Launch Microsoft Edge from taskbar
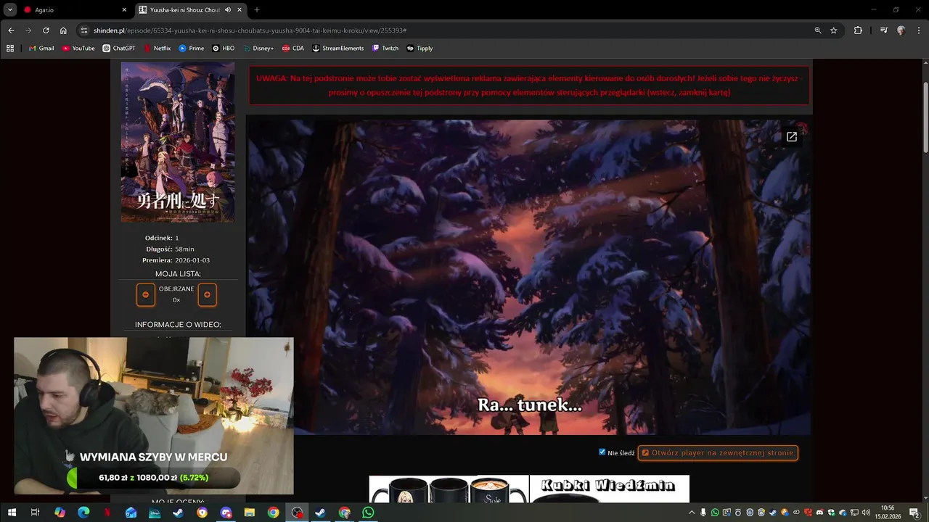929x522 pixels. coord(83,513)
